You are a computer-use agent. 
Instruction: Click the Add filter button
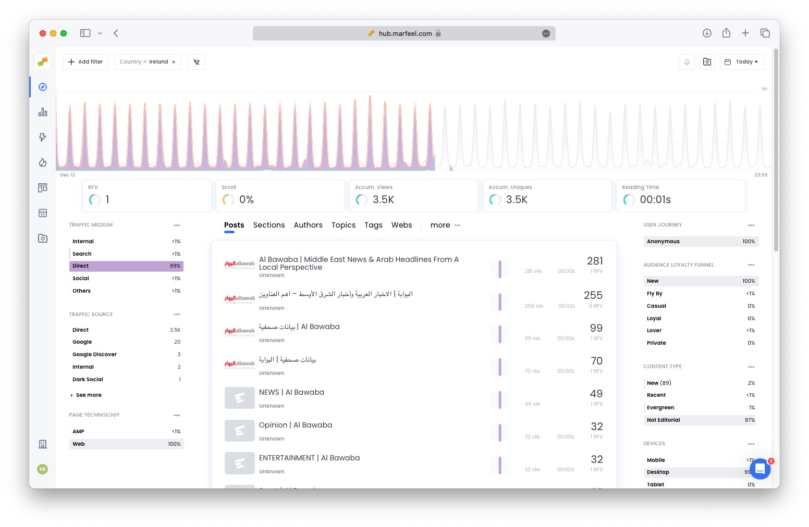point(85,62)
